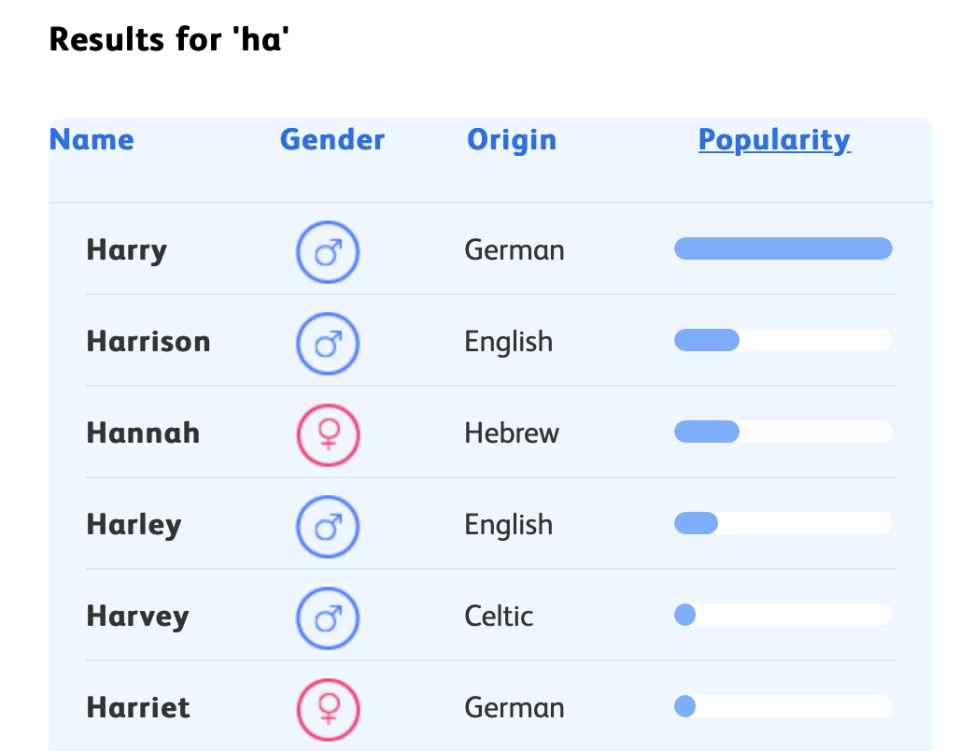
Task: Click the male gender icon for Harvey
Action: click(328, 618)
